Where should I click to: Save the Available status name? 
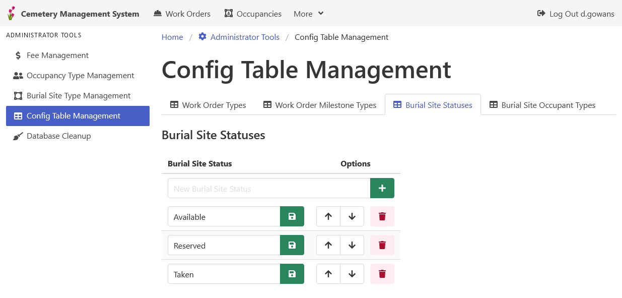click(x=292, y=216)
